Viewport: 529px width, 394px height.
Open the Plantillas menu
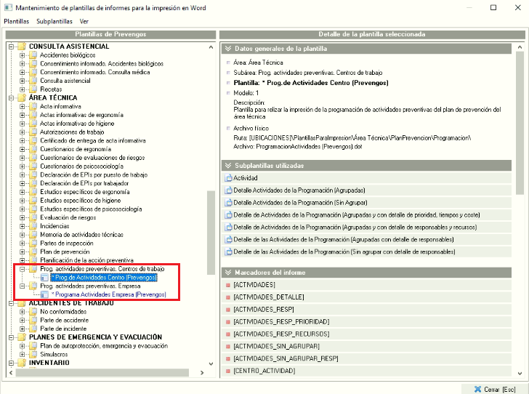point(17,21)
